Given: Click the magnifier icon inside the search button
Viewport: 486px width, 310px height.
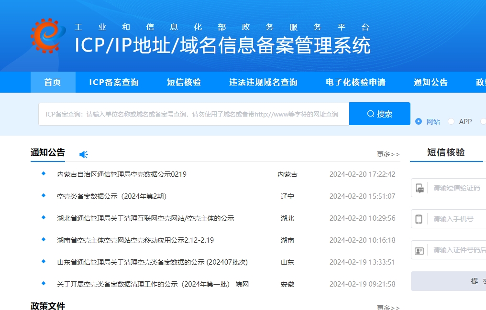Looking at the screenshot, I should tap(370, 113).
